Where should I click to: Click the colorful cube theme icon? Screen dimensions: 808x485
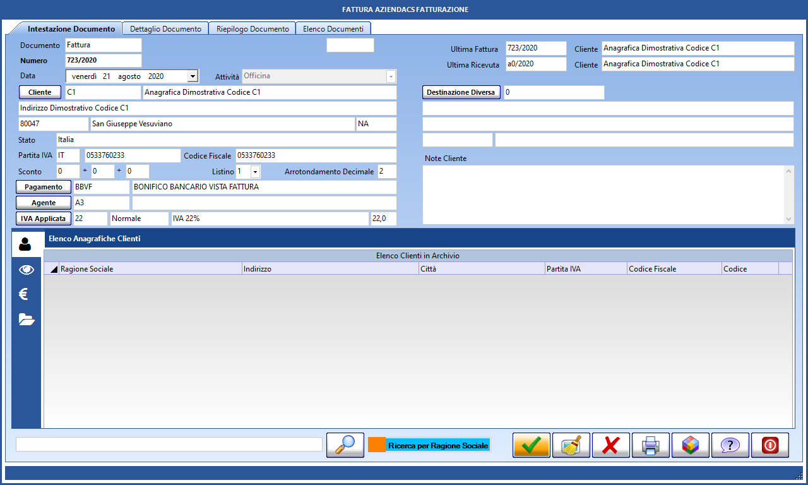pos(690,445)
